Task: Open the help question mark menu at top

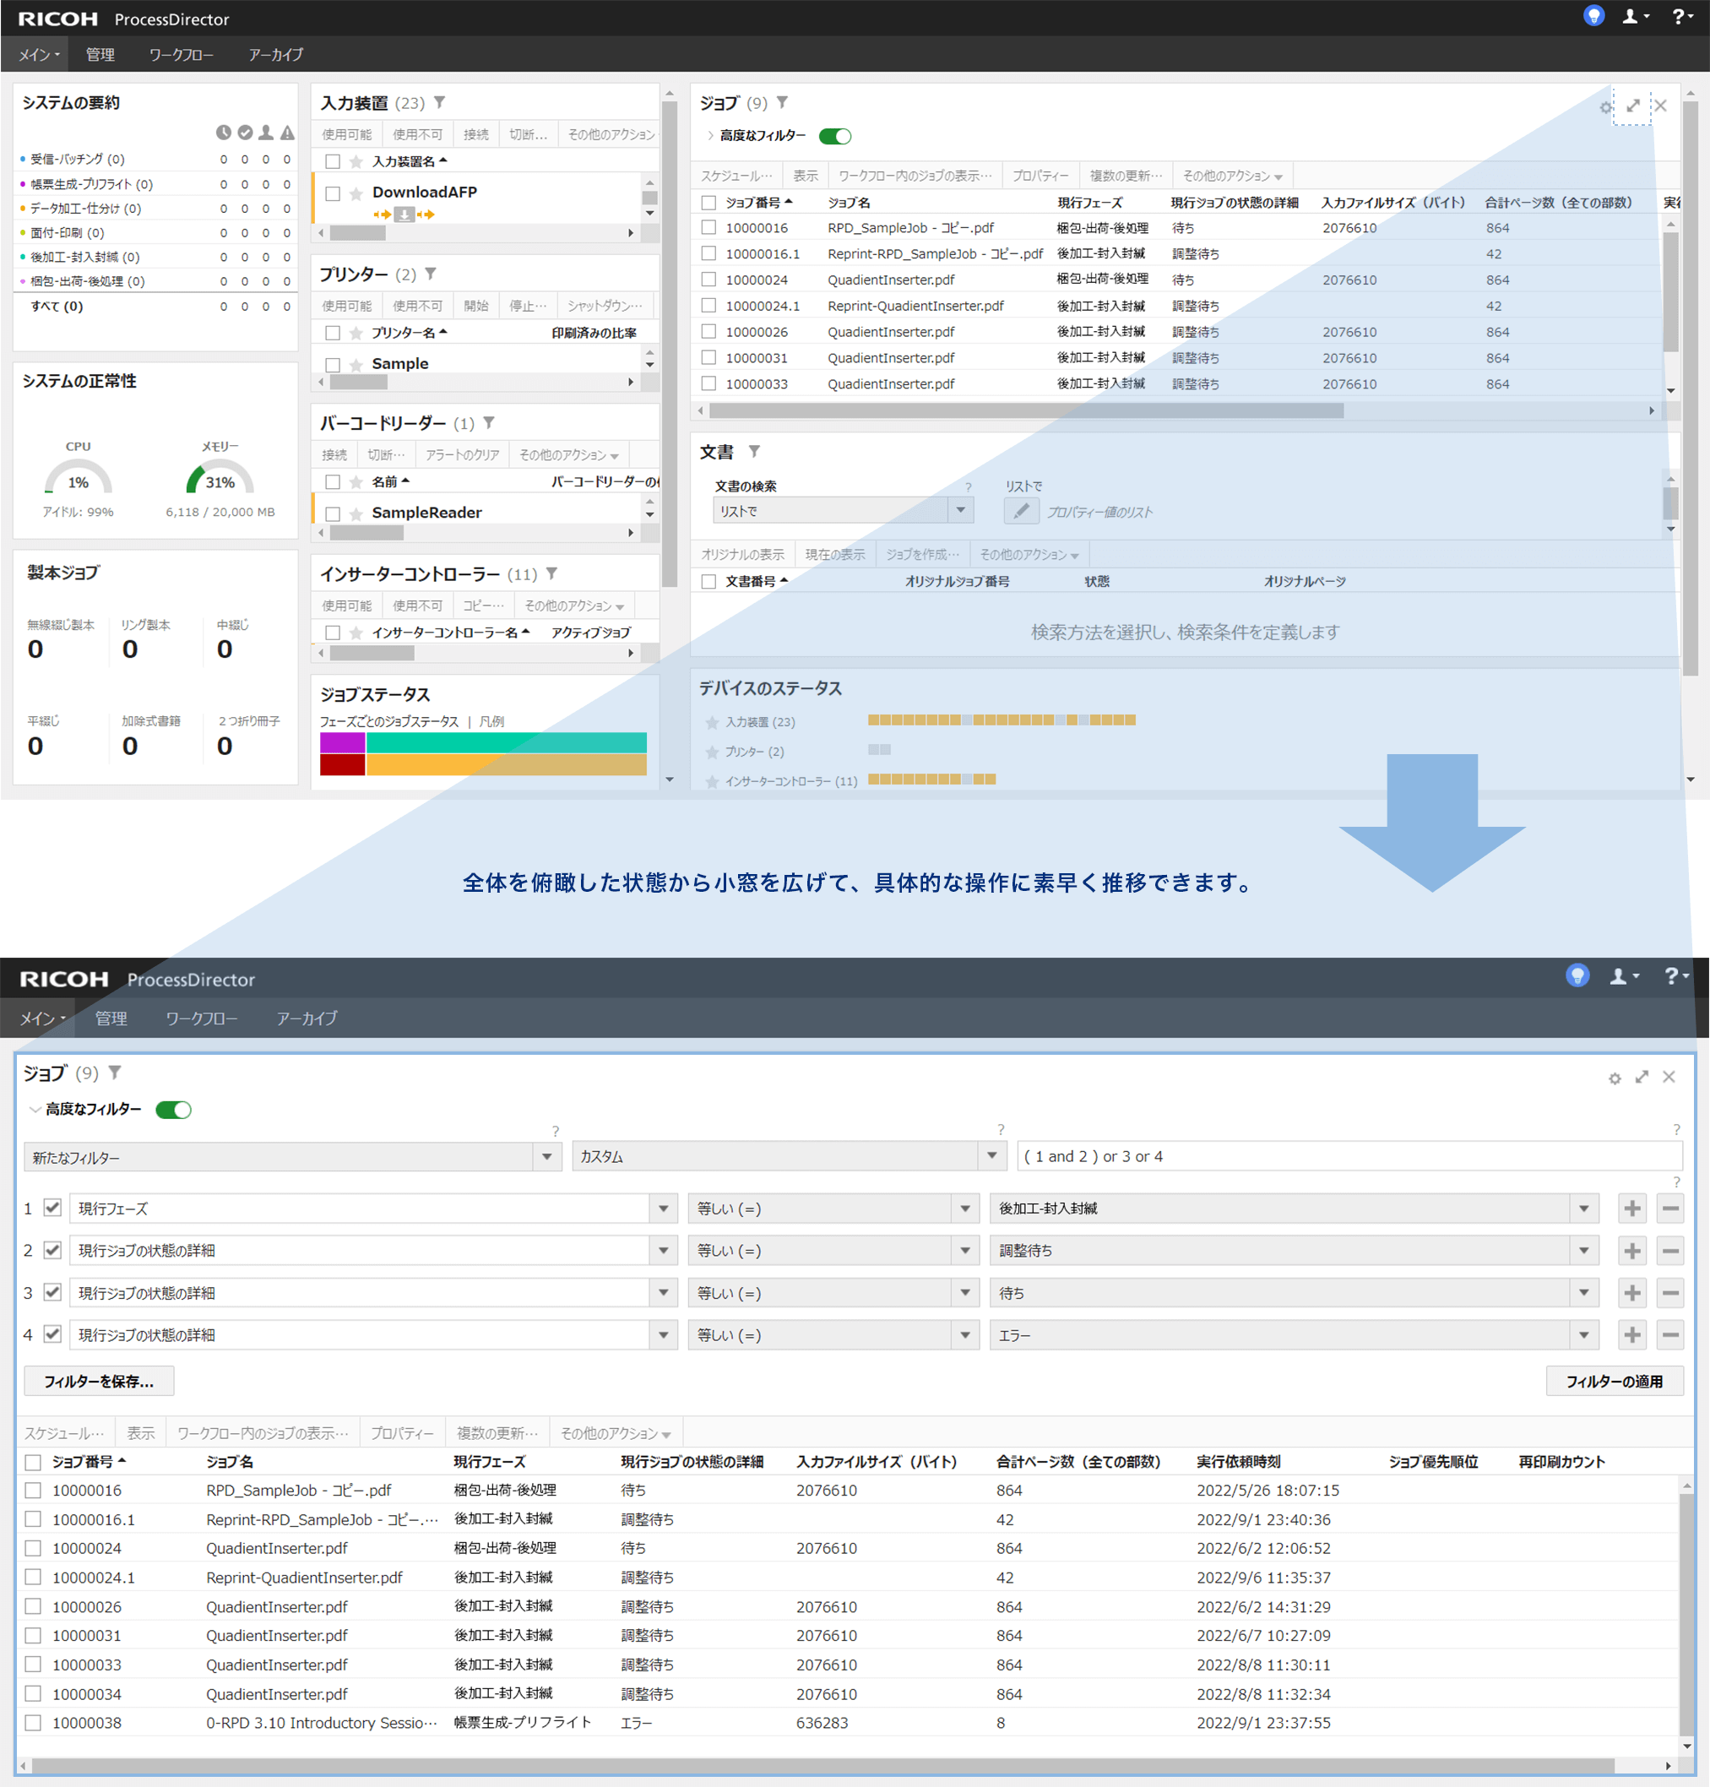Action: [x=1679, y=16]
